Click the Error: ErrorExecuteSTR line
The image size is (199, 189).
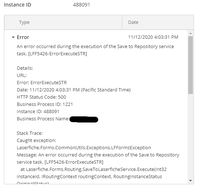tap(42, 83)
